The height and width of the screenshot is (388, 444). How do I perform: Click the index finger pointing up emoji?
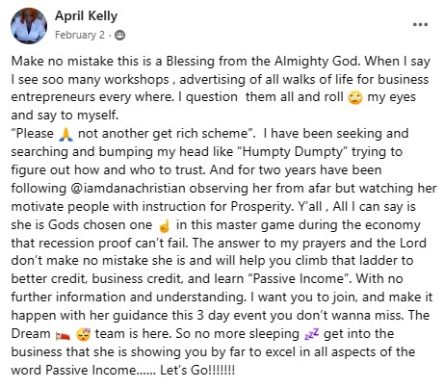(164, 225)
